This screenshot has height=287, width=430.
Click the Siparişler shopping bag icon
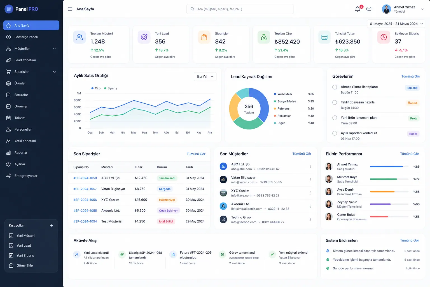tap(204, 37)
